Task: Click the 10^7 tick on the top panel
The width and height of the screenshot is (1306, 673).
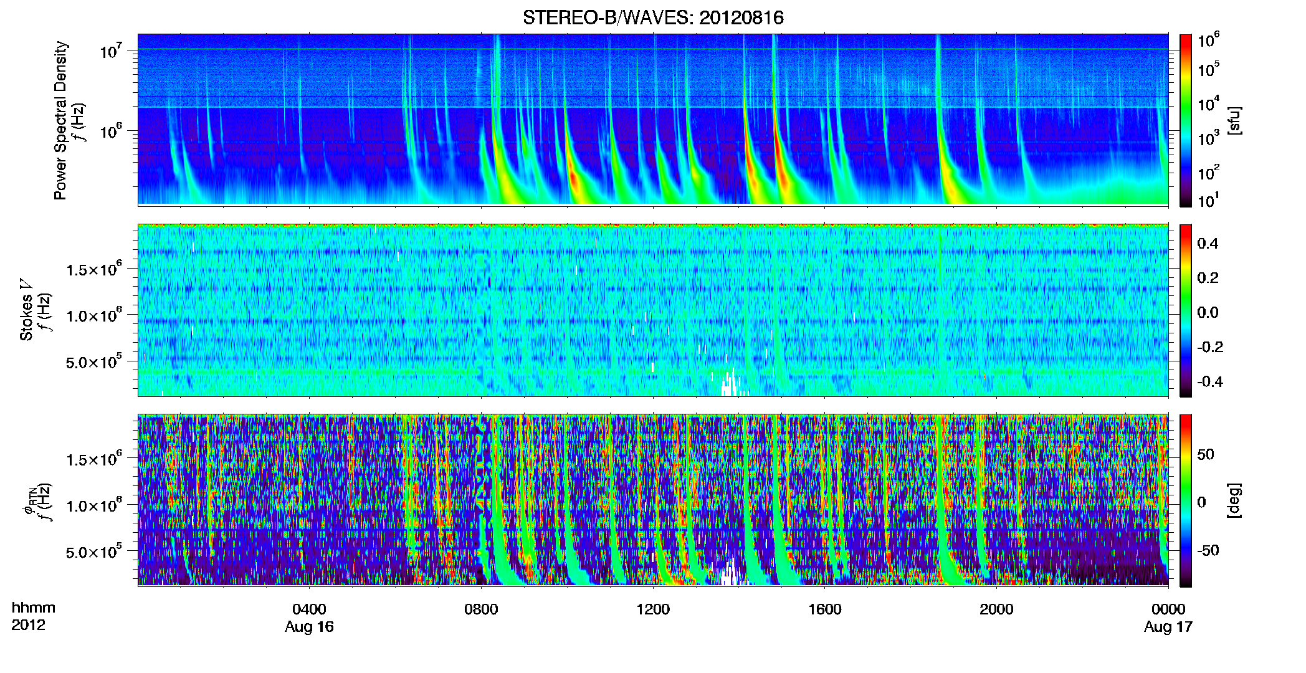Action: tap(112, 50)
